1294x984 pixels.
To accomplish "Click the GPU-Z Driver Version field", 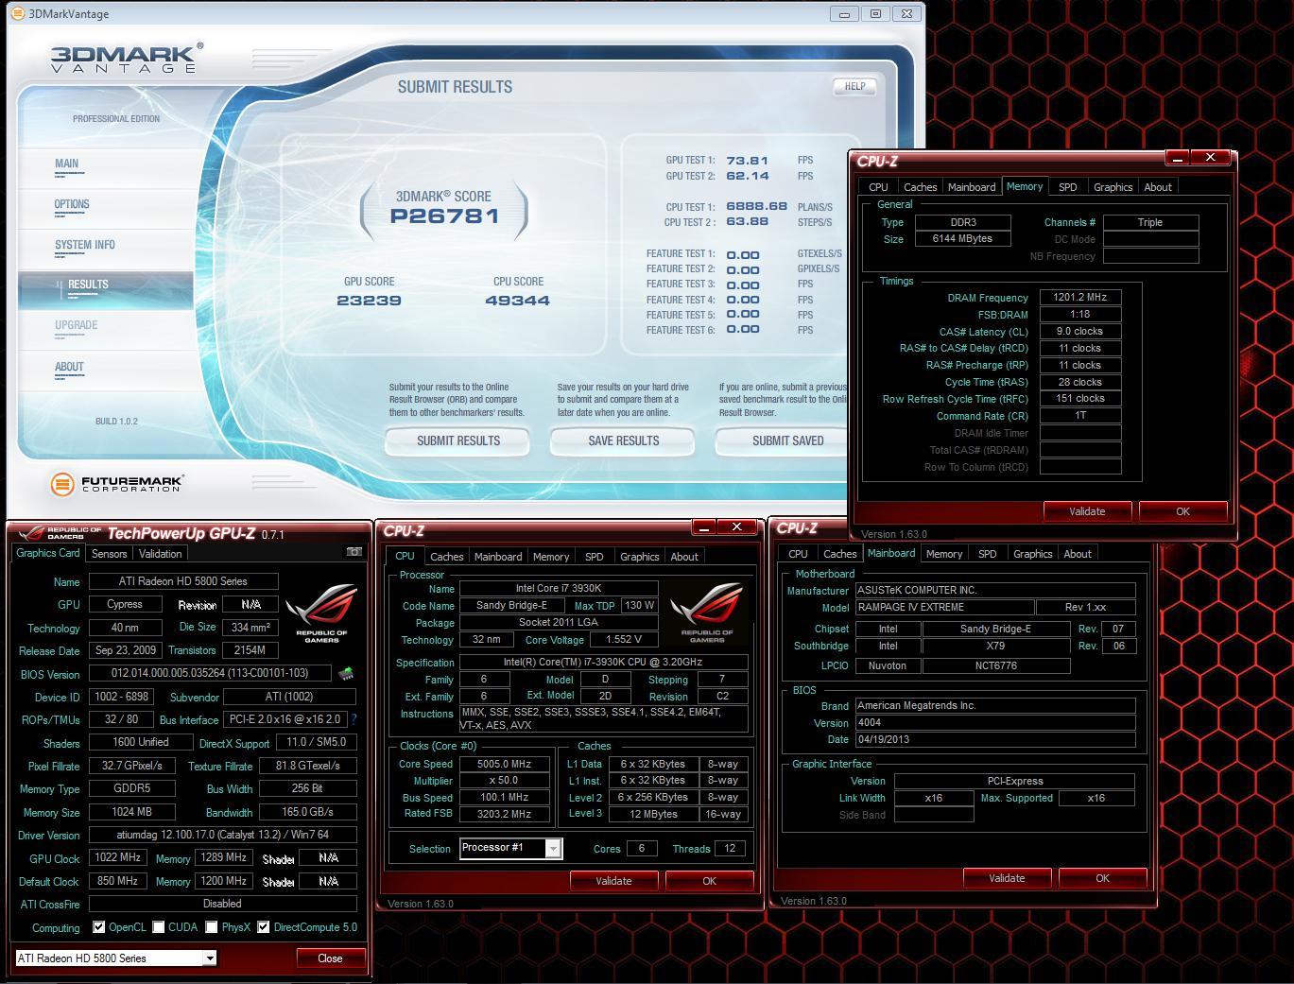I will point(222,835).
